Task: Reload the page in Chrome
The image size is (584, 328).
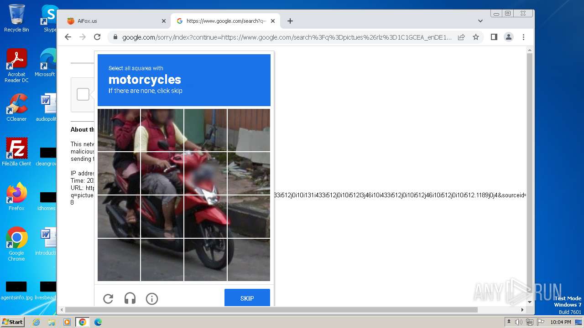Action: [x=97, y=37]
